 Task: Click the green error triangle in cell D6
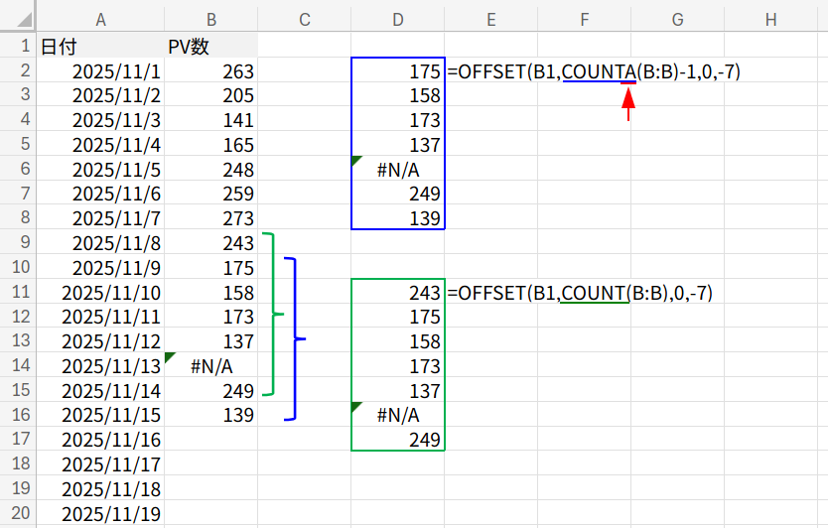356,161
